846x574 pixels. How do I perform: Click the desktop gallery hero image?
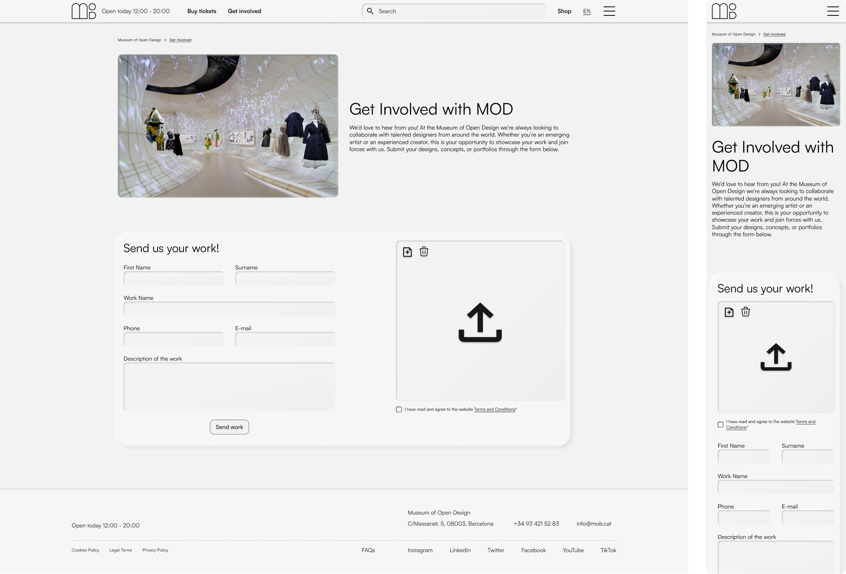click(x=228, y=126)
